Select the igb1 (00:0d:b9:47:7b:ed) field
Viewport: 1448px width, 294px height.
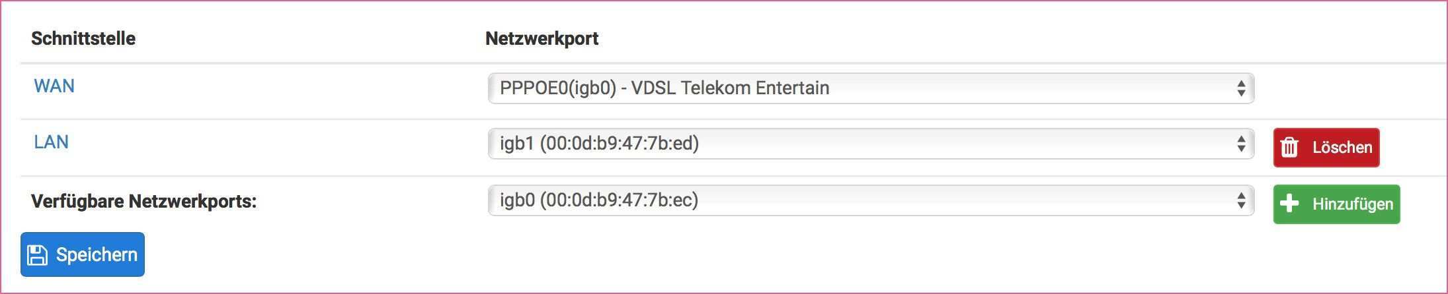[599, 144]
